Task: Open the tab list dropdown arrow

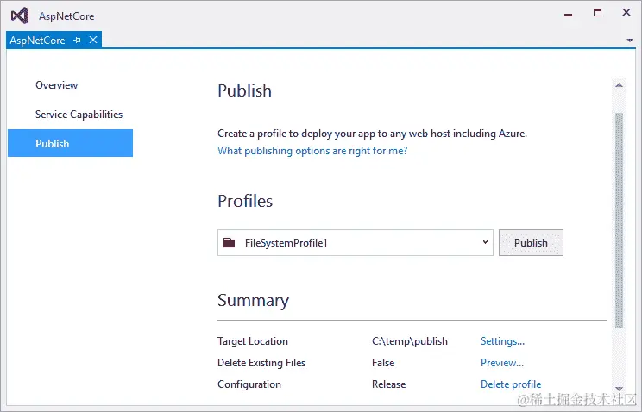Action: coord(630,41)
